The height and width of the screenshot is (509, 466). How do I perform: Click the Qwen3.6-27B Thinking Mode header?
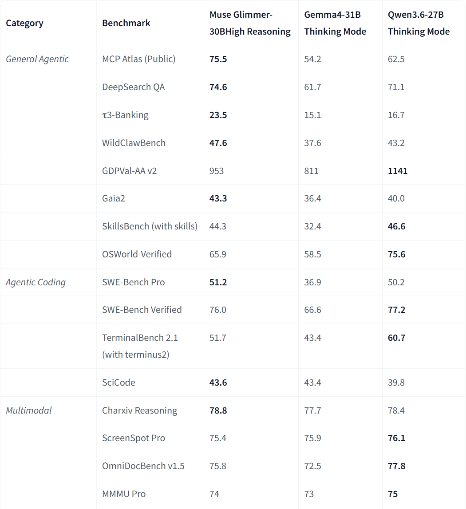[419, 23]
